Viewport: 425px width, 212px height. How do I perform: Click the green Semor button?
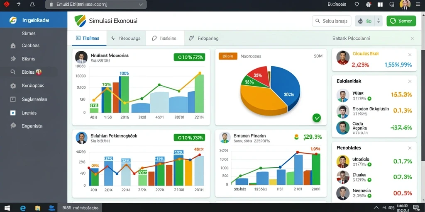[401, 21]
